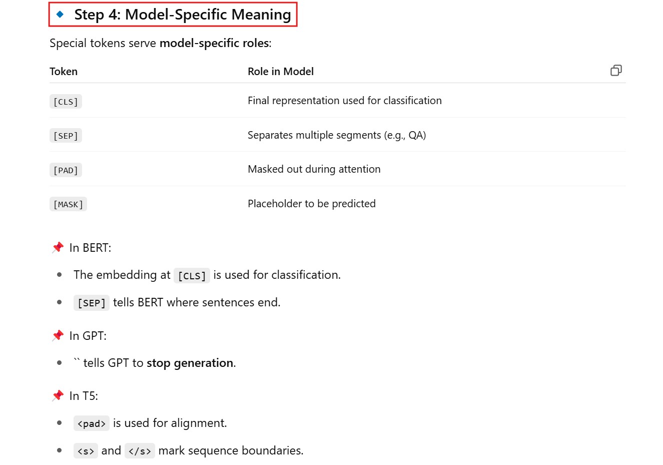Click the [PAD] token in the table
The width and height of the screenshot is (663, 465).
(66, 170)
